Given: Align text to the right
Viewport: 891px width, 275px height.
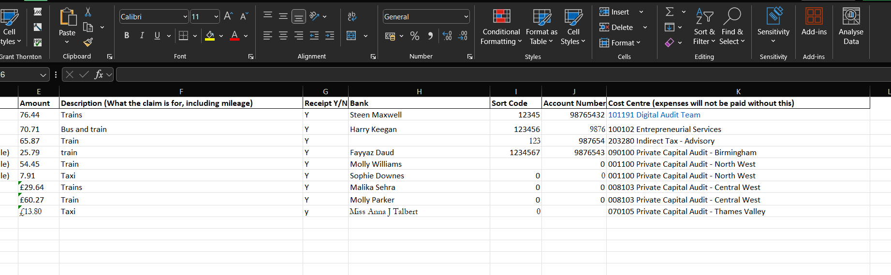Looking at the screenshot, I should tap(299, 35).
